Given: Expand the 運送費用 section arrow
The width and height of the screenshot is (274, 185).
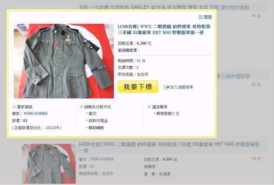Looking at the screenshot, I should (x=149, y=107).
